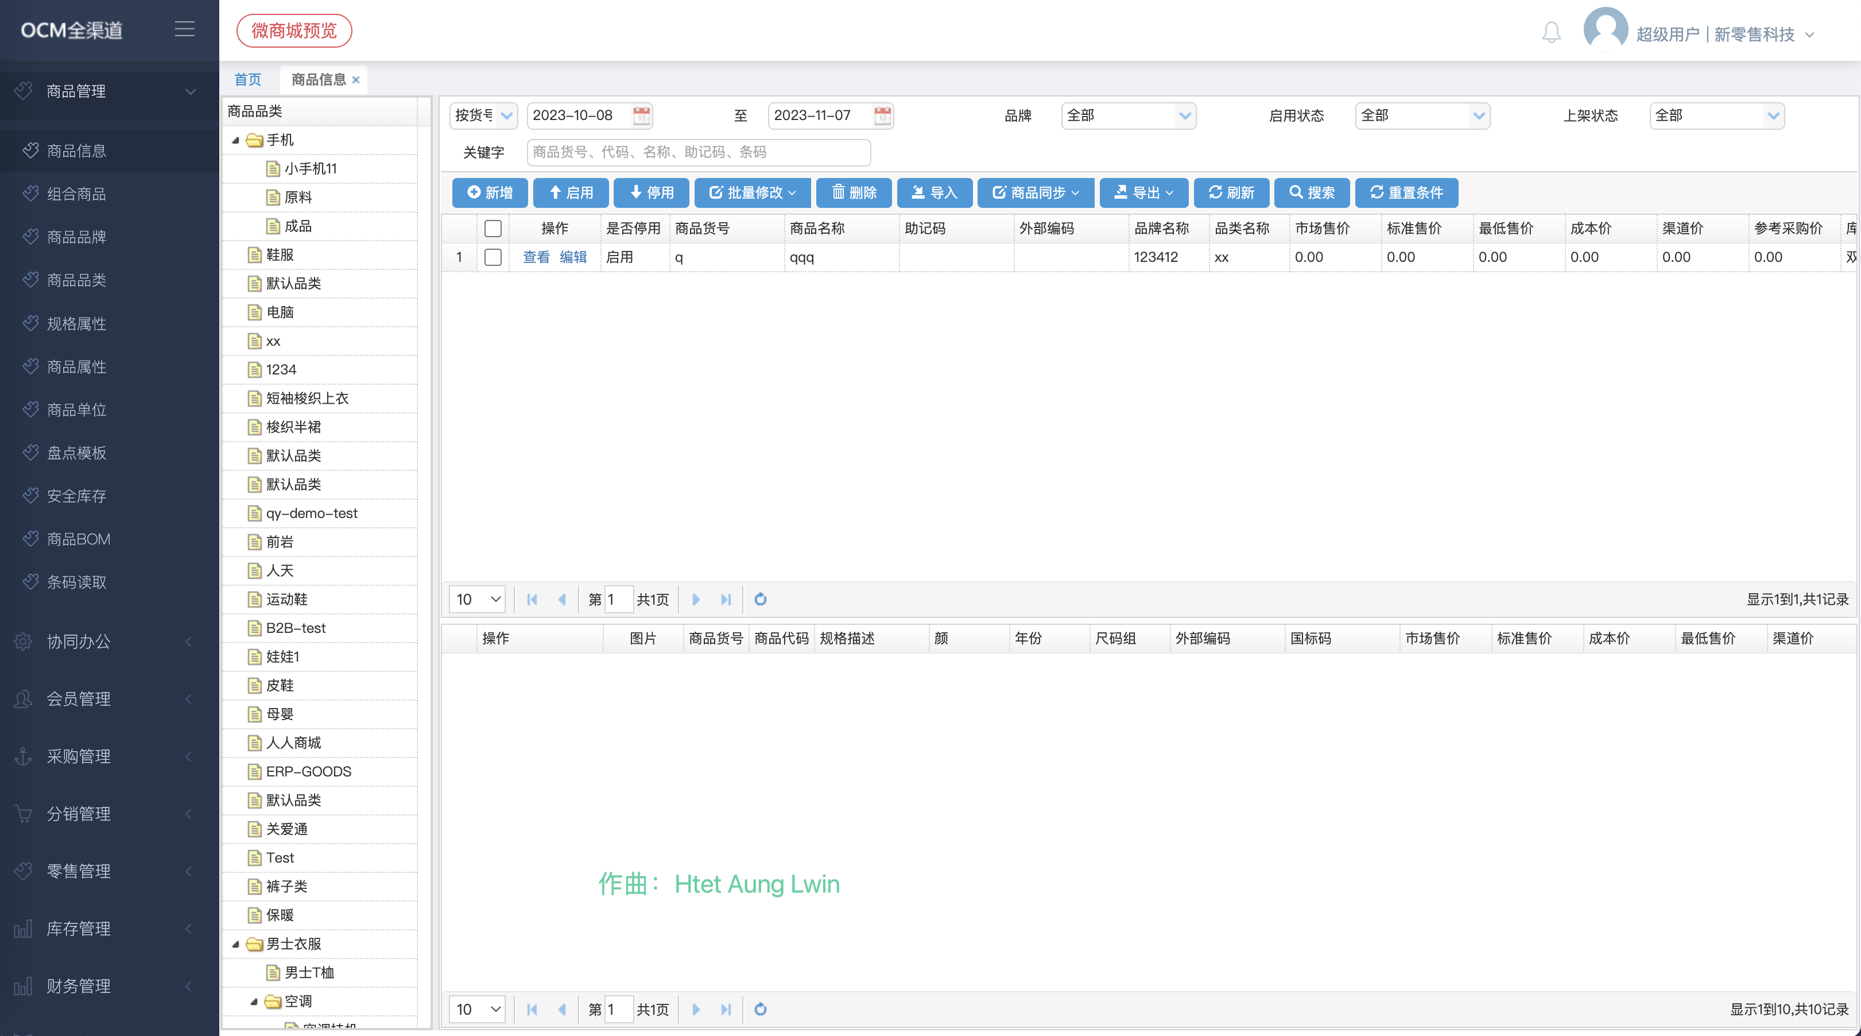
Task: Click 微商城预览 preview button
Action: click(x=294, y=30)
